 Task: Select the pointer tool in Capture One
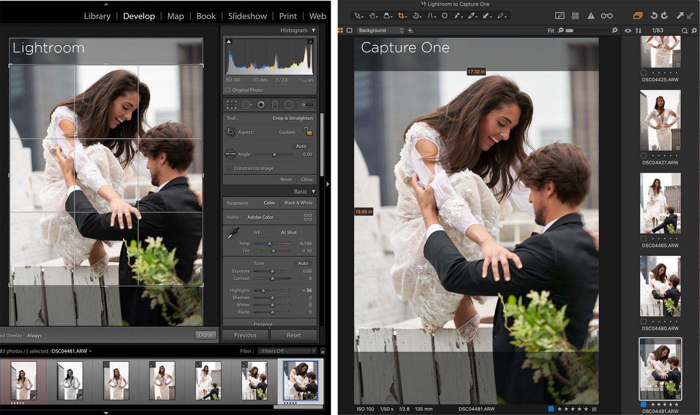pos(358,16)
